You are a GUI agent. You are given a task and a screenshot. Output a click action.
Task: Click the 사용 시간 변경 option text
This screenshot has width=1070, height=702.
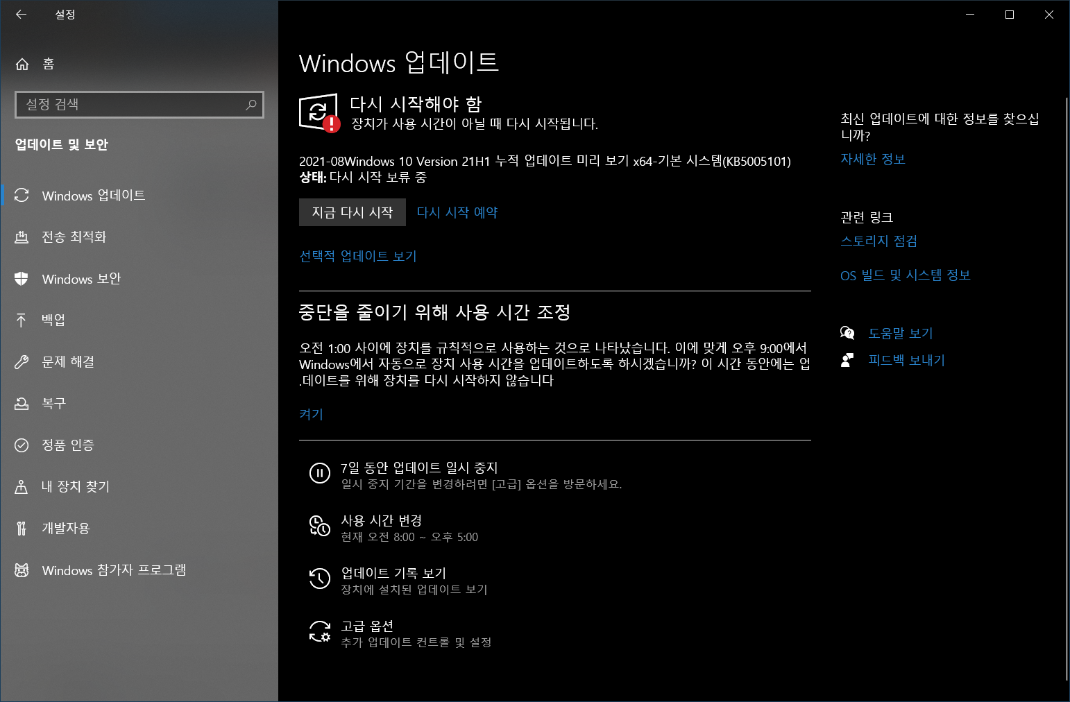point(382,520)
